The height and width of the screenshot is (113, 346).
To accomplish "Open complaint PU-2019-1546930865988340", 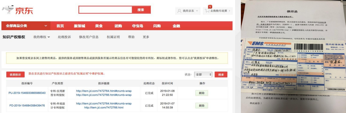I will pos(27,93).
